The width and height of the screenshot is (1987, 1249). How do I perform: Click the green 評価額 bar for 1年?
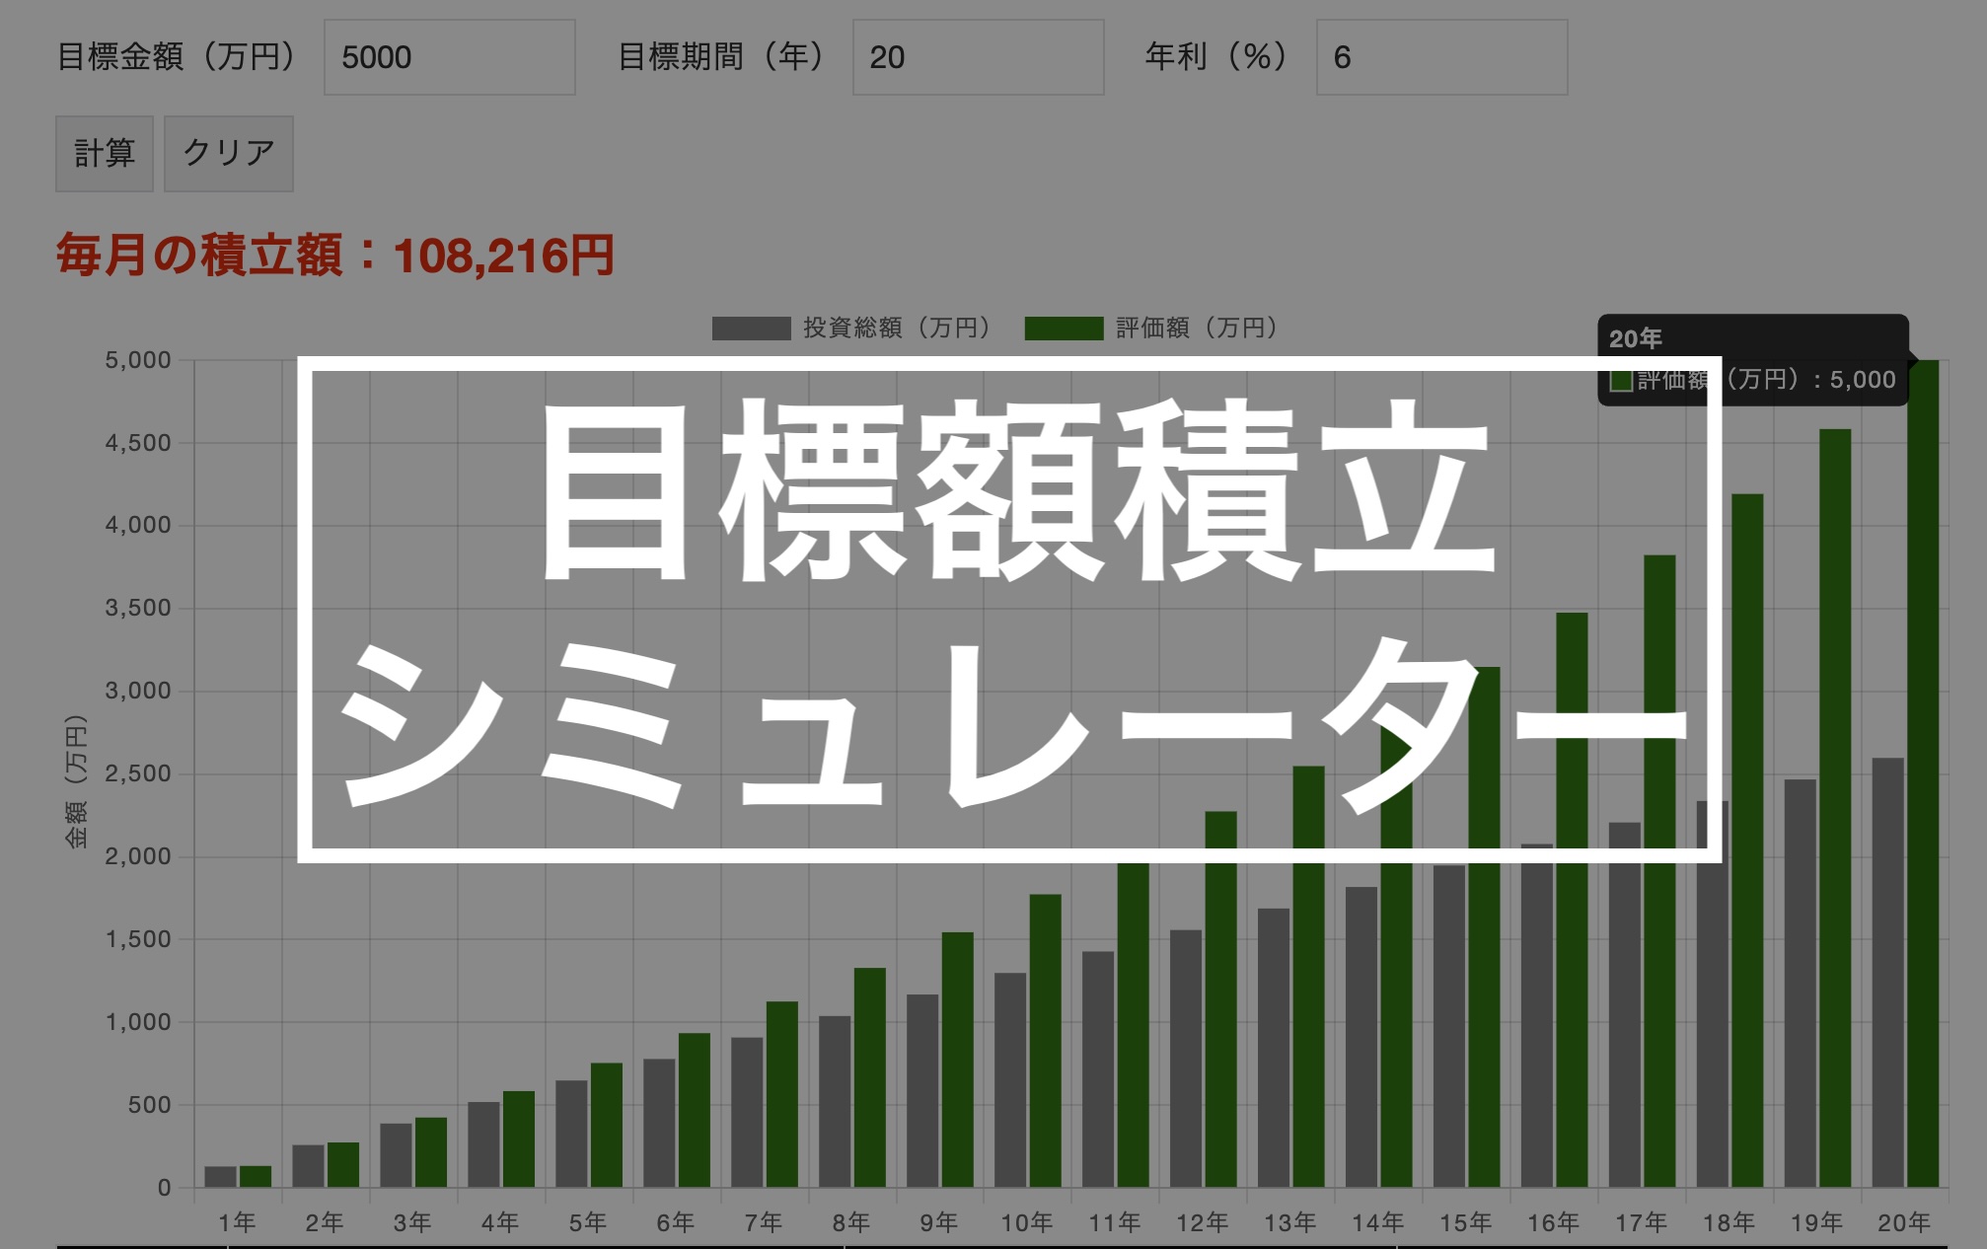(x=256, y=1176)
